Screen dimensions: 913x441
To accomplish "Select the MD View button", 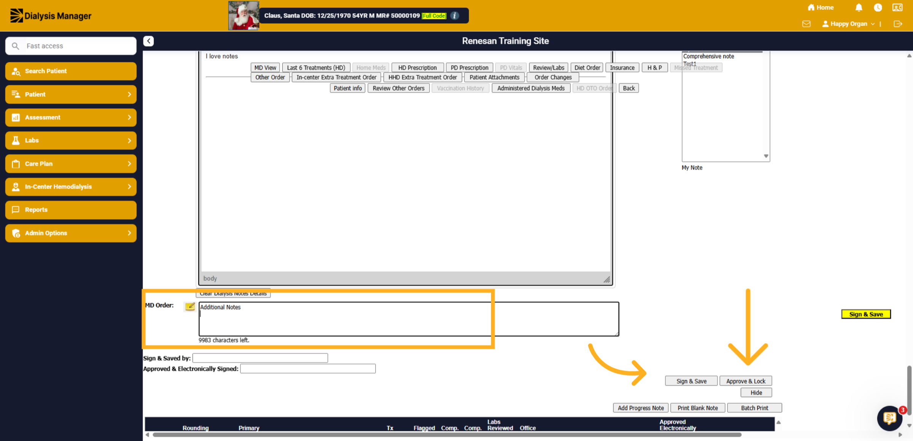I will coord(265,68).
